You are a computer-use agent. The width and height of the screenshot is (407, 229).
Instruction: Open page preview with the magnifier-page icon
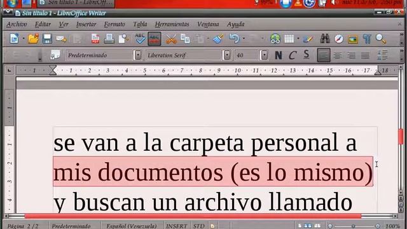pos(124,39)
